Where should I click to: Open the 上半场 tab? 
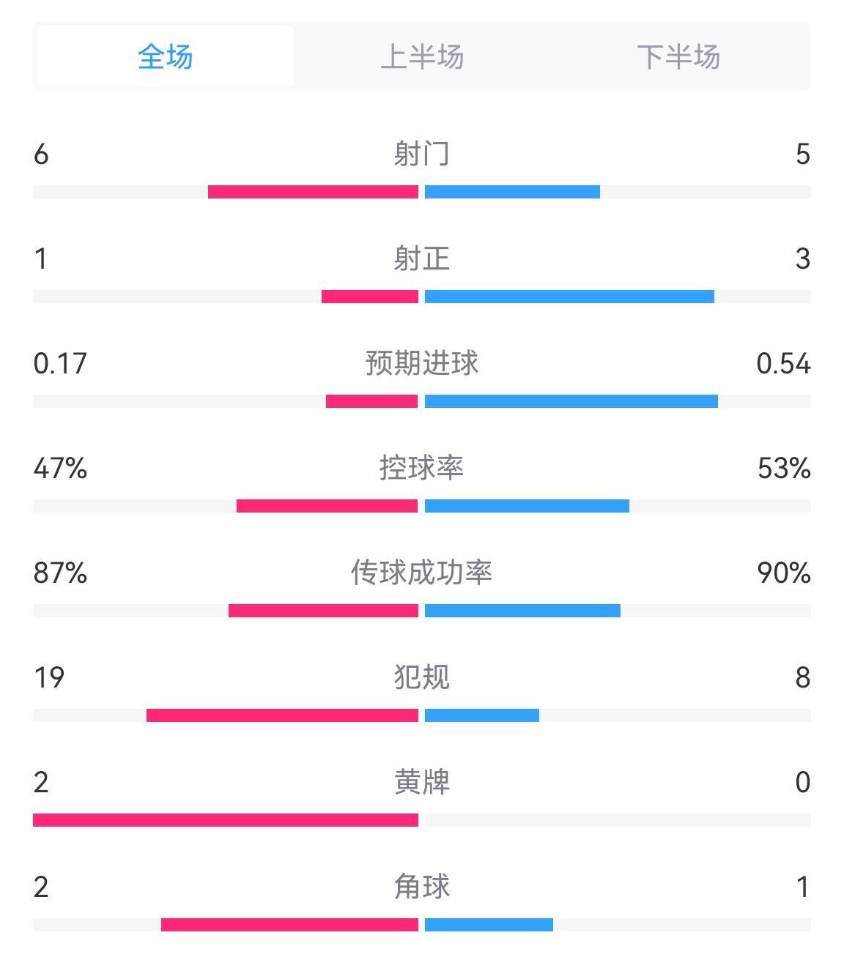[x=422, y=57]
